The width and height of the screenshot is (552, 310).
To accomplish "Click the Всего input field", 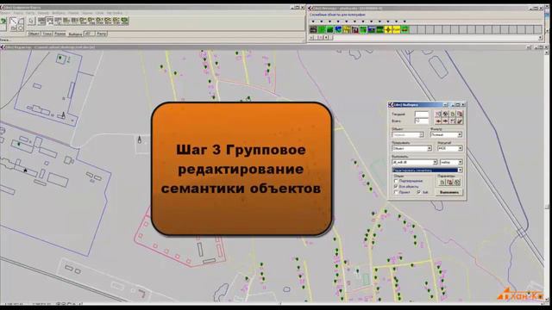I will (x=422, y=121).
